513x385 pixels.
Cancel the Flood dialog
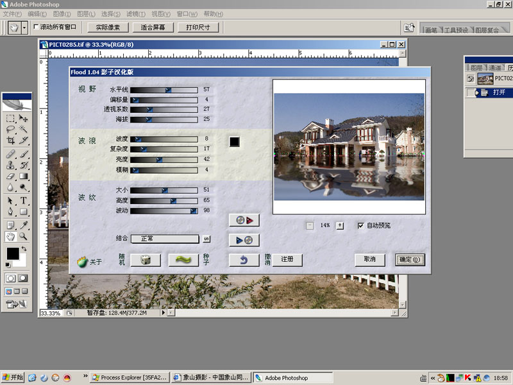370,260
